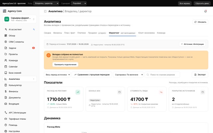Expand the Аналитика sidebar item chevron

point(34,79)
